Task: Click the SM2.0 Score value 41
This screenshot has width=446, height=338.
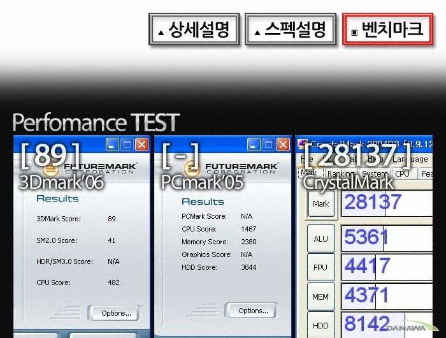Action: click(111, 240)
